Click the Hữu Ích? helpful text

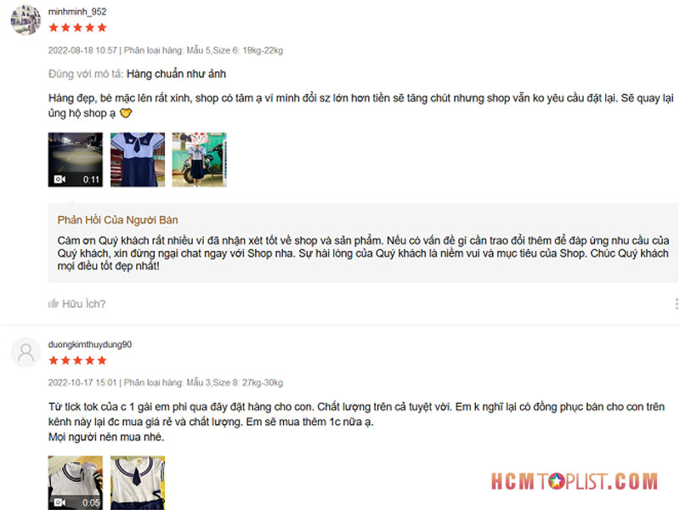coord(83,303)
